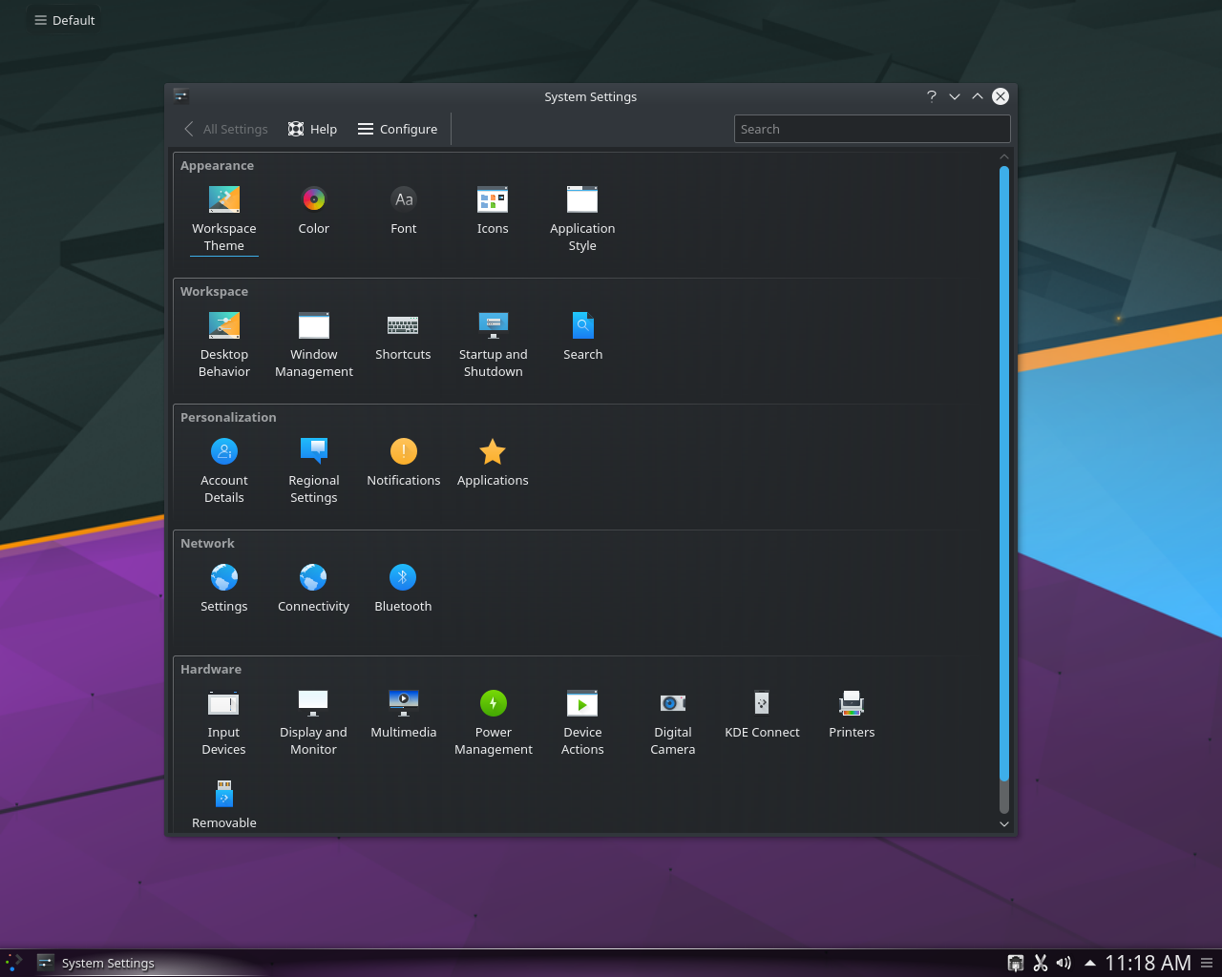This screenshot has height=977, width=1222.
Task: Open Device Actions module
Action: pyautogui.click(x=582, y=723)
